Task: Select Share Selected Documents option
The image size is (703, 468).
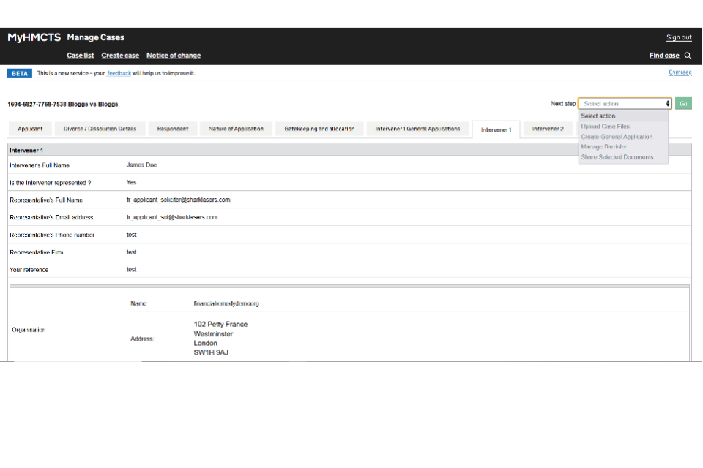Action: pyautogui.click(x=617, y=157)
